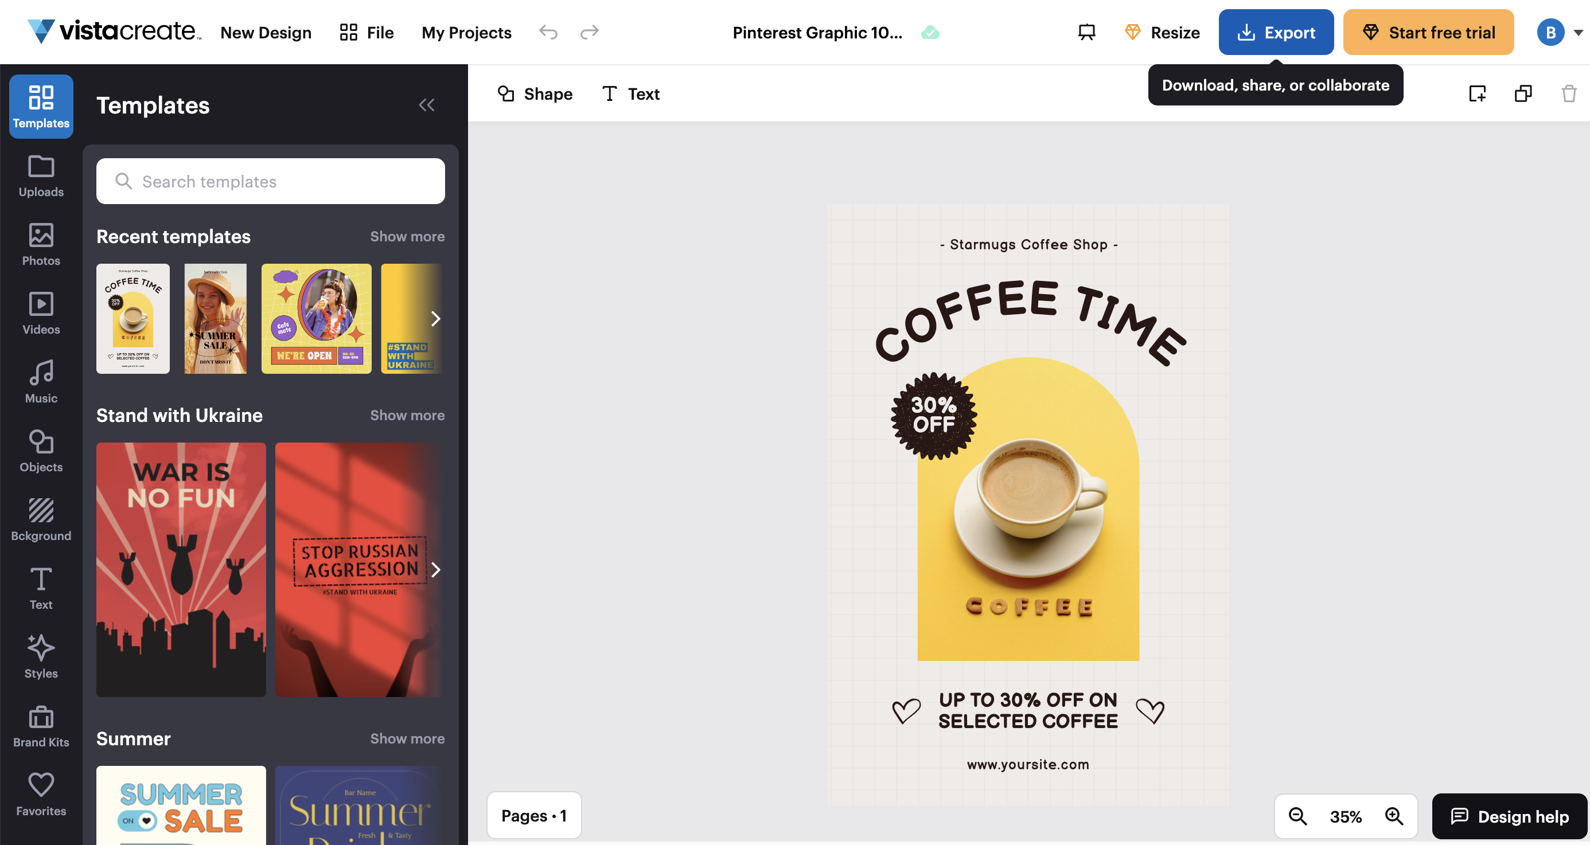This screenshot has height=845, width=1590.
Task: Go to My Projects
Action: click(466, 32)
